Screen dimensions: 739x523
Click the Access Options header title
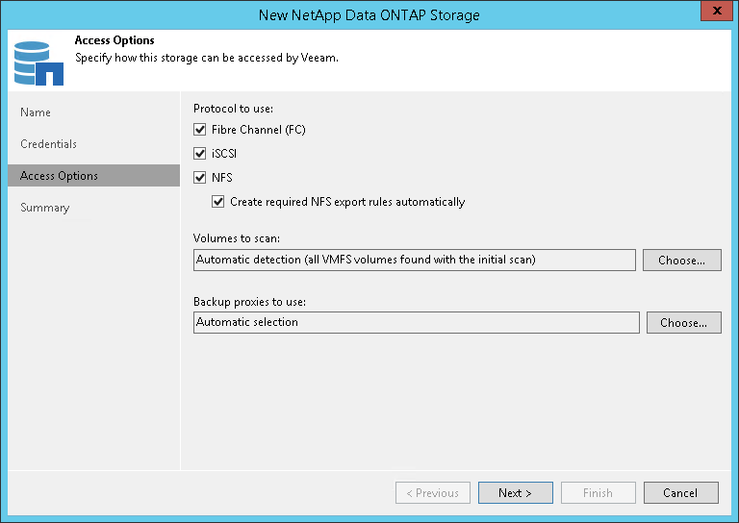coord(115,41)
